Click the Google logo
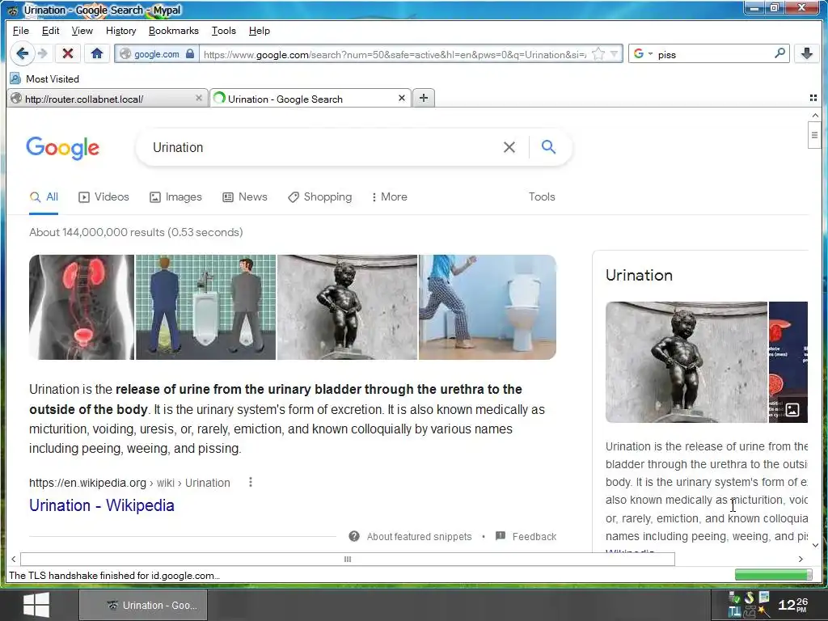Image resolution: width=828 pixels, height=621 pixels. 62,147
